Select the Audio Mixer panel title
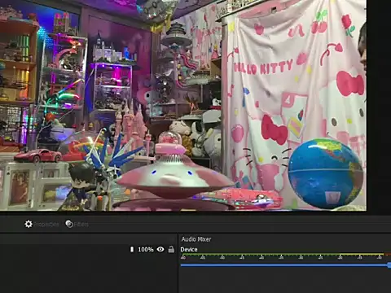The height and width of the screenshot is (293, 391). point(196,239)
